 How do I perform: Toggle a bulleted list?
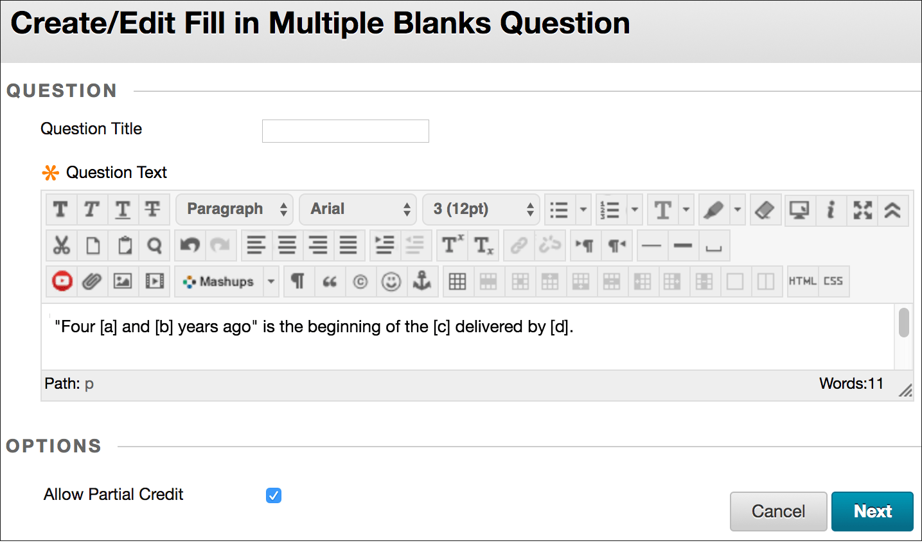coord(560,209)
